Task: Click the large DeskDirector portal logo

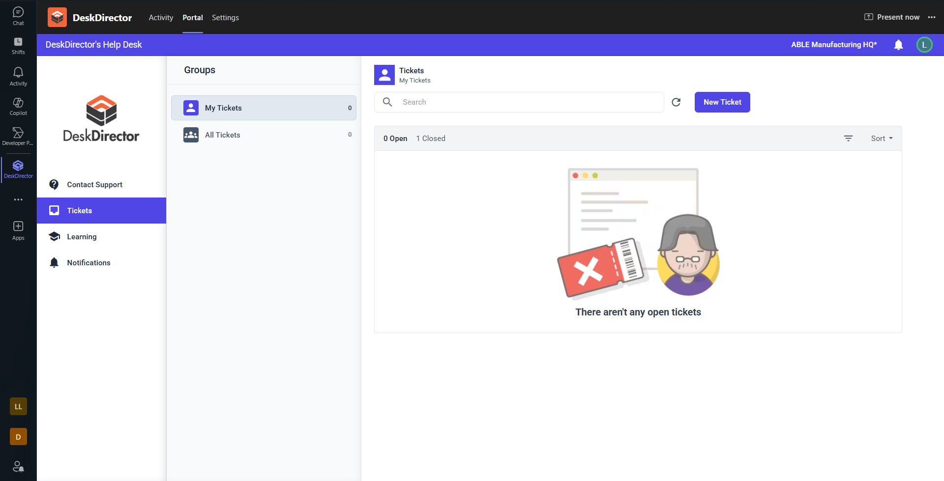Action: [101, 118]
